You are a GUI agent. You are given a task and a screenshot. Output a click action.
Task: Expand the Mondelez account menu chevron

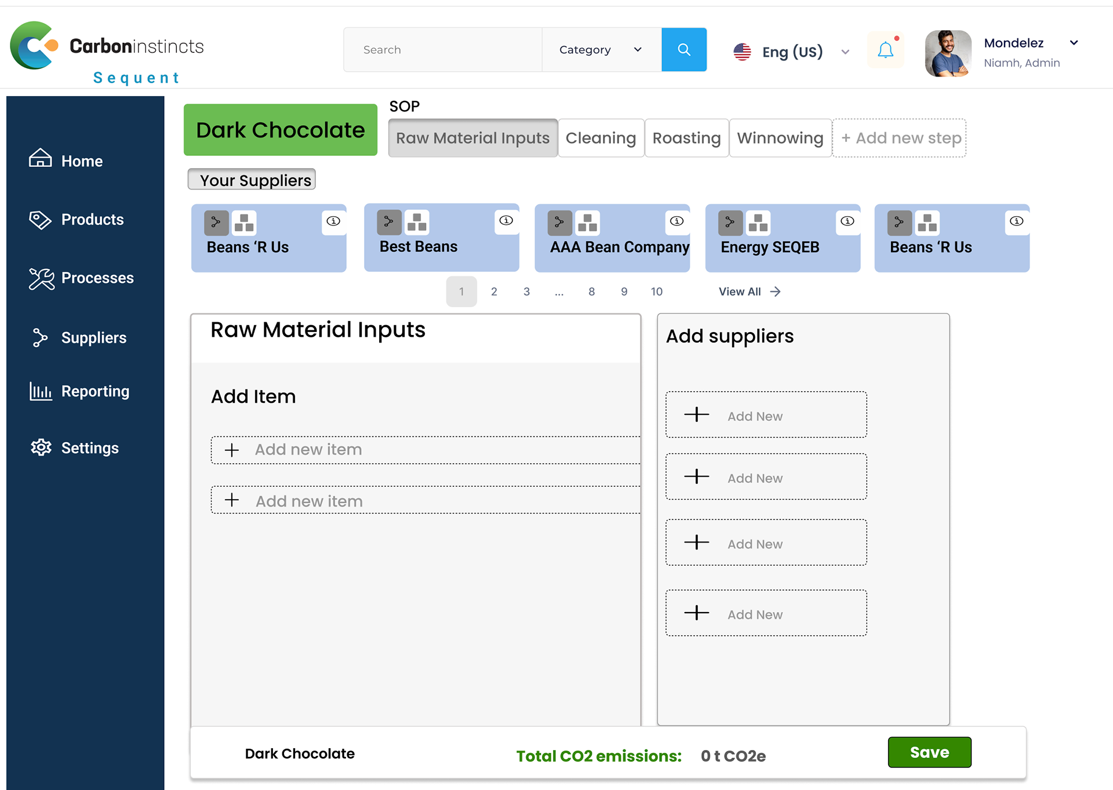click(1074, 43)
